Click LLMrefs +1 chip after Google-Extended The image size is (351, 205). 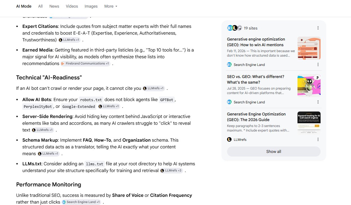click(109, 106)
